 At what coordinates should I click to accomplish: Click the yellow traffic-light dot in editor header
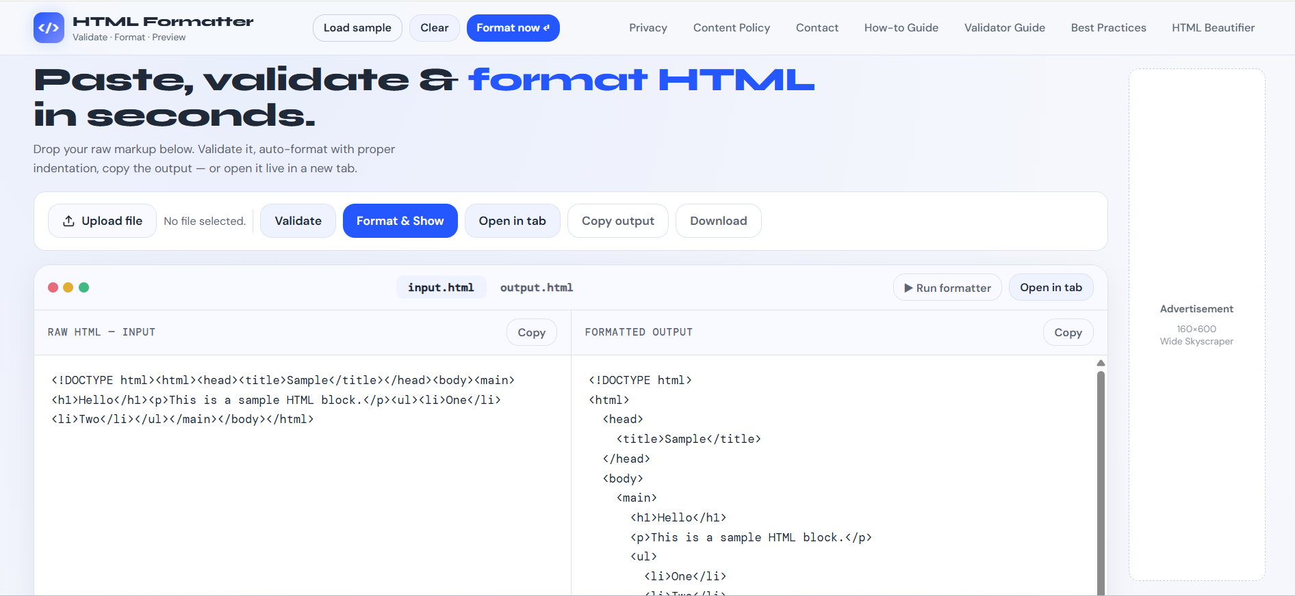point(68,287)
